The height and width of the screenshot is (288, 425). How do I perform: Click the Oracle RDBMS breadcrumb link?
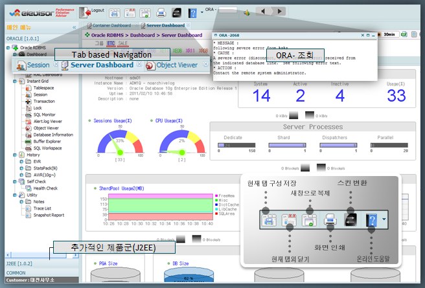(x=108, y=35)
